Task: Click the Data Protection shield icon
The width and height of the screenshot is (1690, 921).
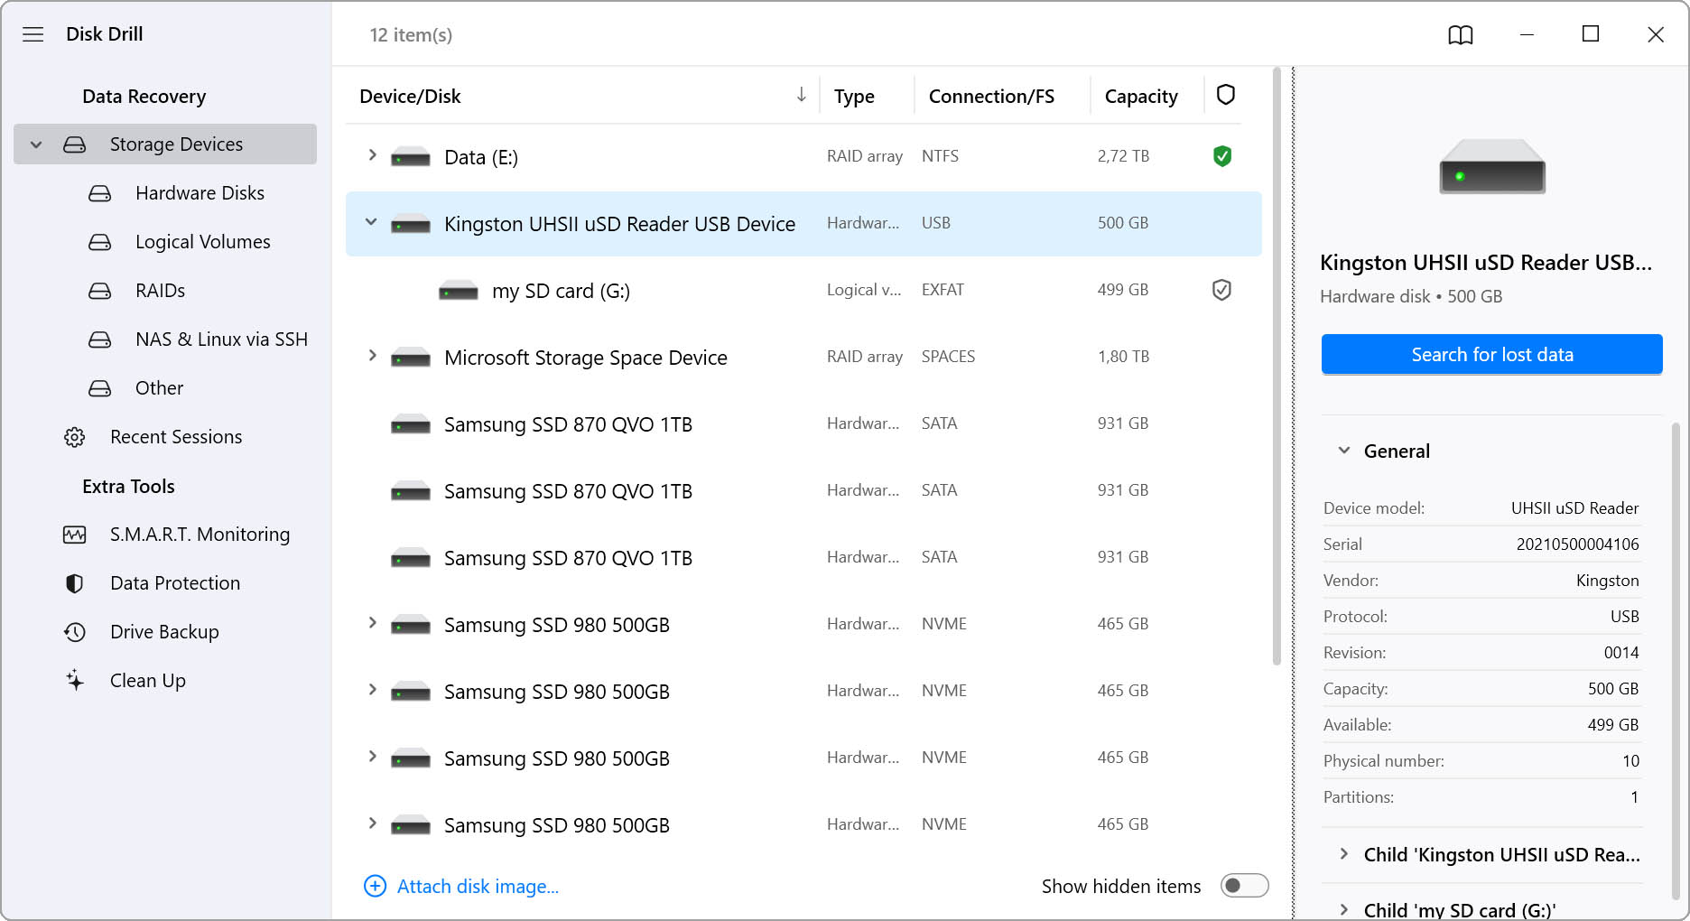Action: 74,583
